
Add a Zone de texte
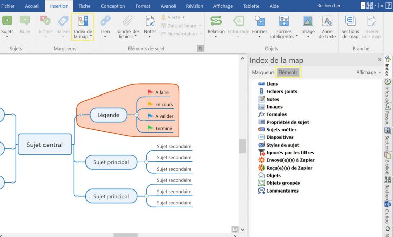pyautogui.click(x=327, y=21)
